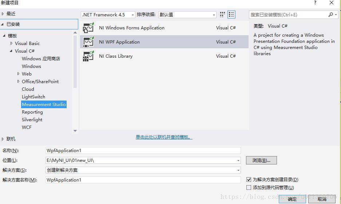This screenshot has height=204, width=341.
Task: Click 确定 to confirm project
Action: [x=292, y=199]
